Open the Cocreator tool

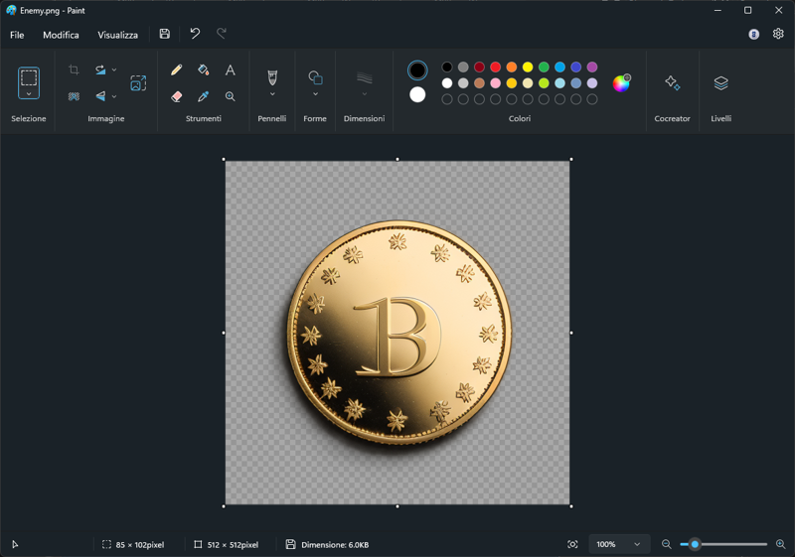673,82
